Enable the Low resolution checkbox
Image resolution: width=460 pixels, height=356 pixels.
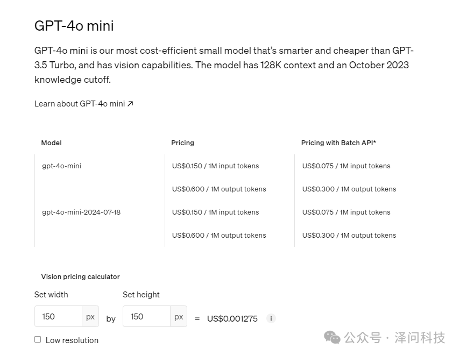click(38, 340)
